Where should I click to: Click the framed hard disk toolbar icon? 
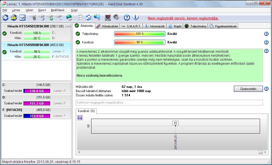tap(22, 18)
